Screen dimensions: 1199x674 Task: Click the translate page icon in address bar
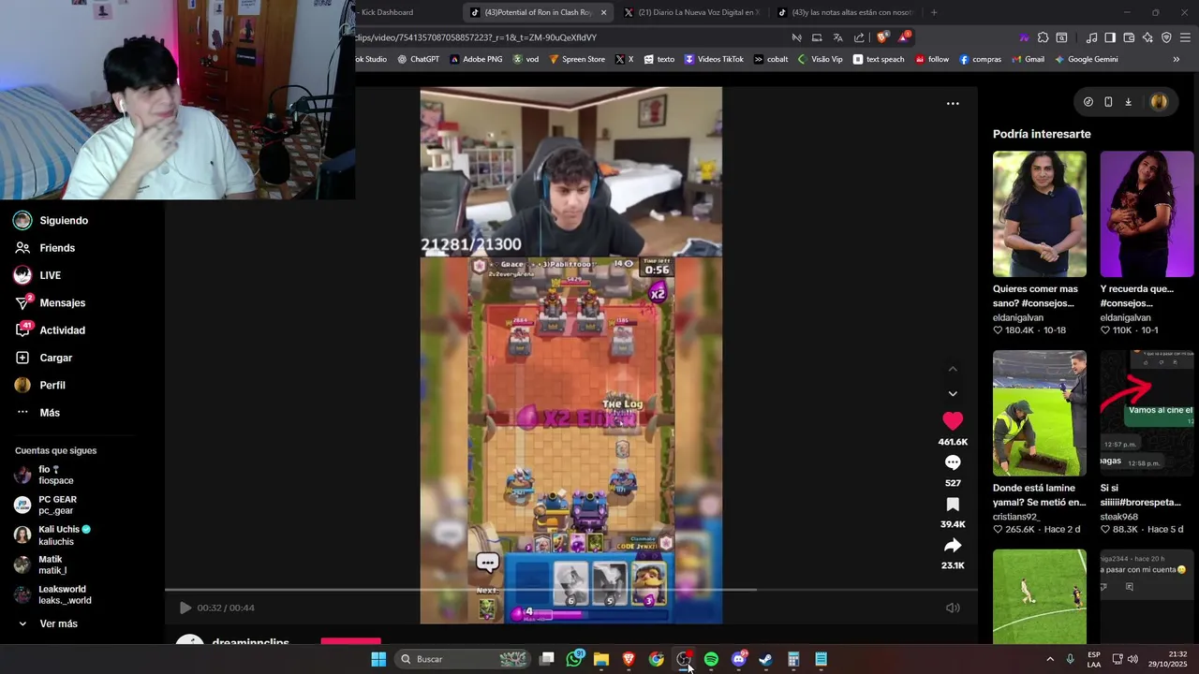837,37
